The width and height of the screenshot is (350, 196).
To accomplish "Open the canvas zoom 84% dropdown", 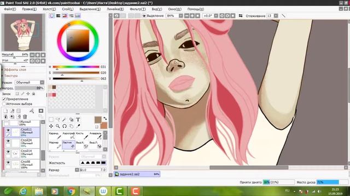I will click(x=181, y=16).
